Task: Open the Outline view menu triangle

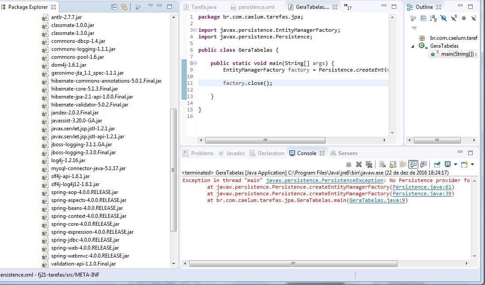Action: [414, 28]
